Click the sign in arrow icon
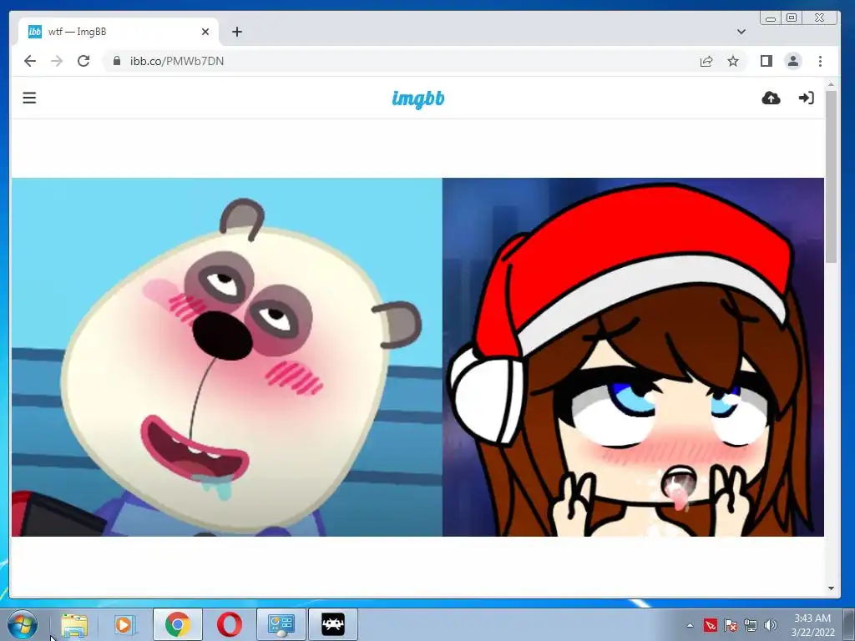Screen dimensions: 855x641 (x=806, y=98)
